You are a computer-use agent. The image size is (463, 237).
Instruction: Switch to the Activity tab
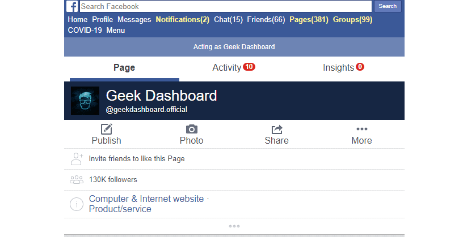pos(234,67)
